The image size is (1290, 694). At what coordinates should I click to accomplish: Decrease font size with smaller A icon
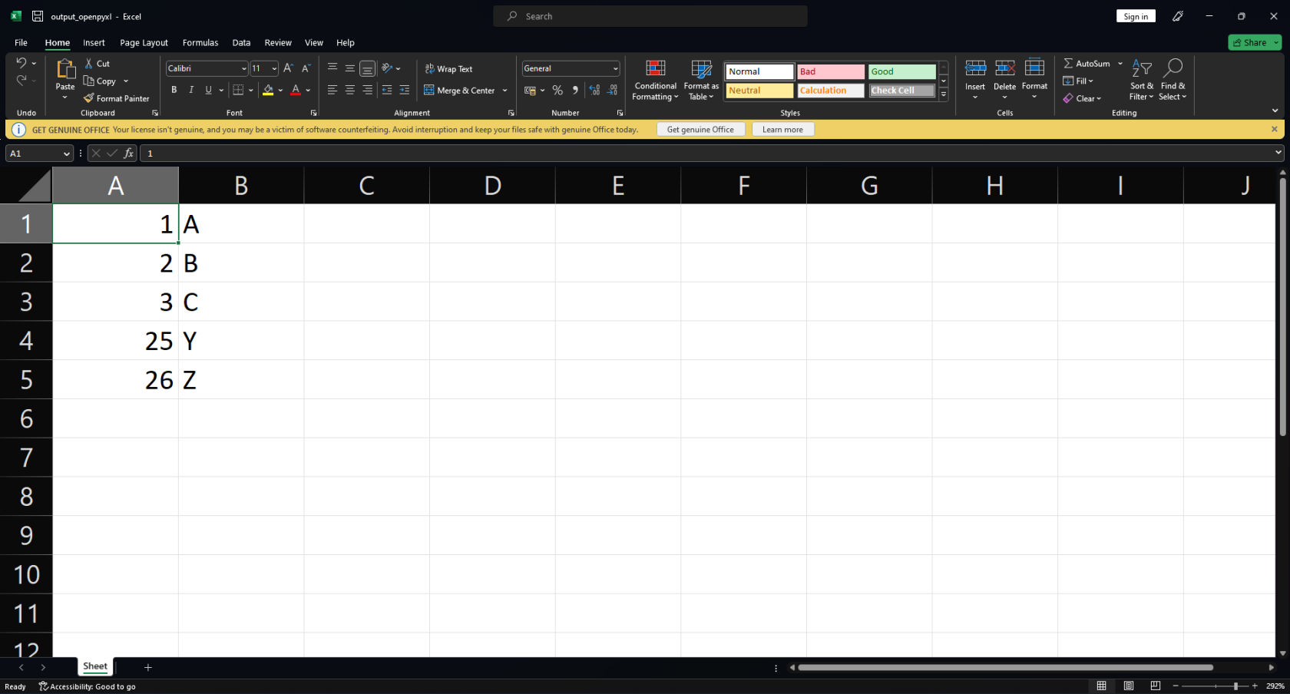tap(306, 68)
